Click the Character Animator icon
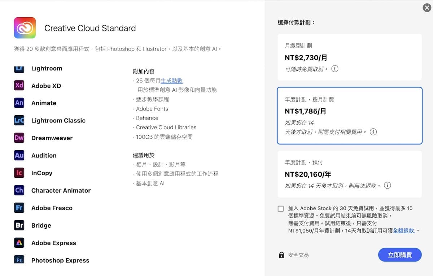433x276 pixels. point(19,190)
